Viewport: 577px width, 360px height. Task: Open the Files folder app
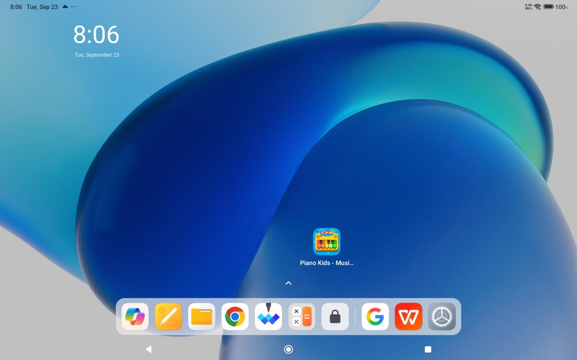[201, 317]
